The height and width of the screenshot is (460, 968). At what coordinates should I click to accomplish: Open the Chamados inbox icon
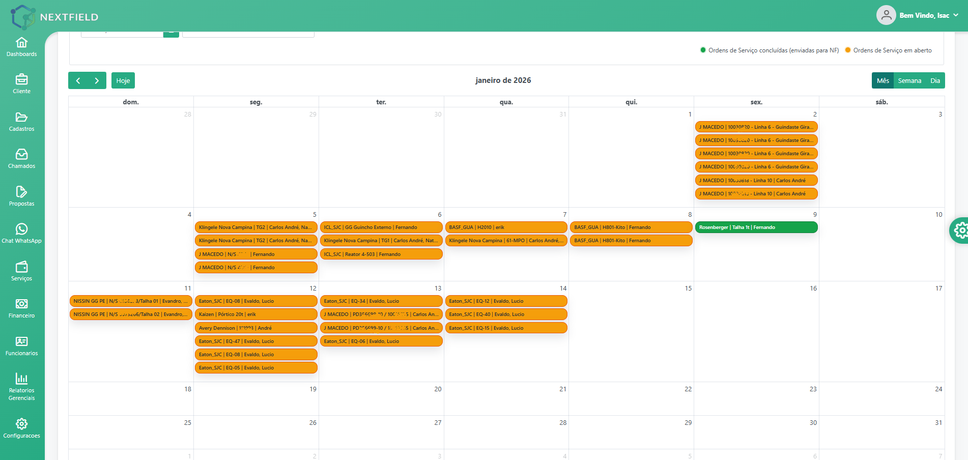tap(21, 154)
